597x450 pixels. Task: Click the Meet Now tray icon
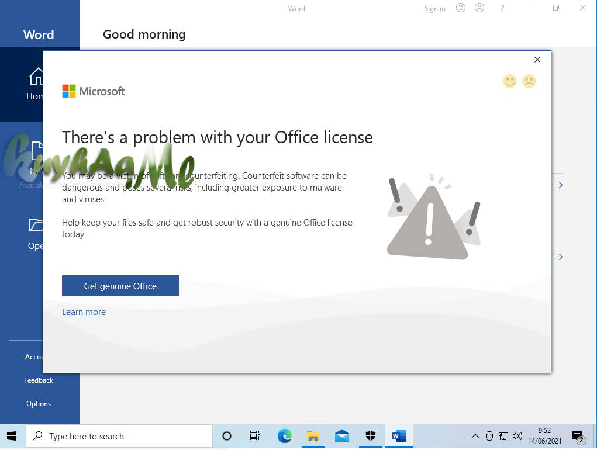[489, 436]
